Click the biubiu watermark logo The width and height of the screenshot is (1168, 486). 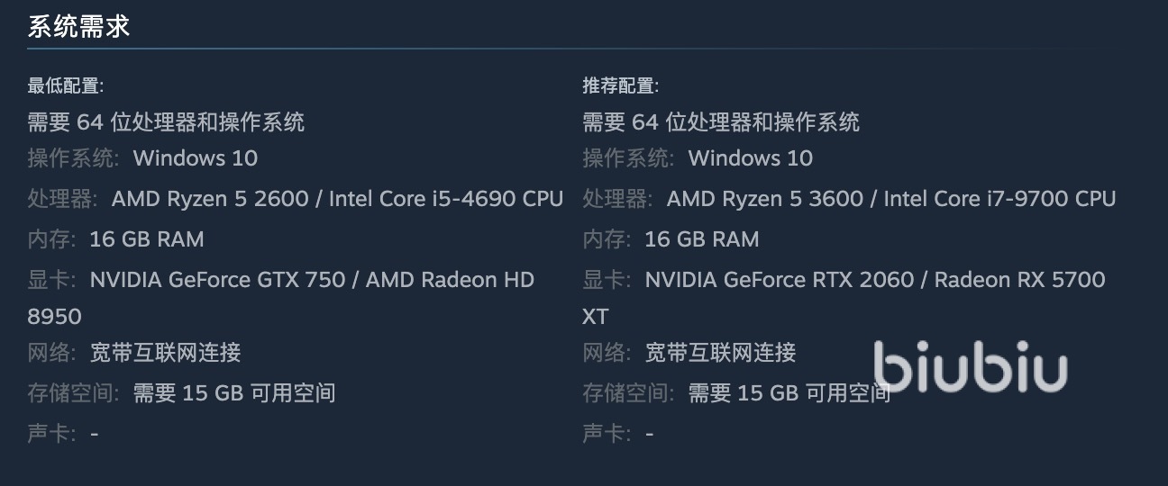[x=970, y=367]
